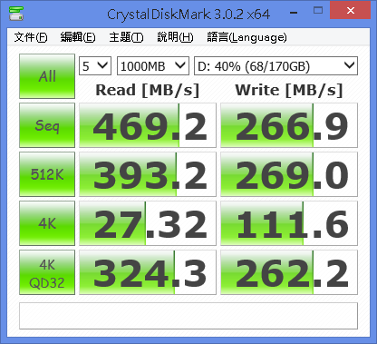
Task: Select the 4K QD32 read result 324.3
Action: click(148, 272)
